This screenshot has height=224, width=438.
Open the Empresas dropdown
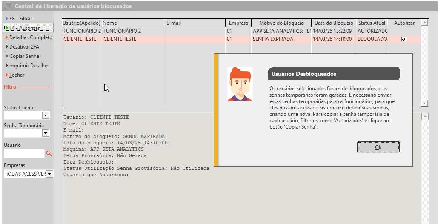pos(49,174)
